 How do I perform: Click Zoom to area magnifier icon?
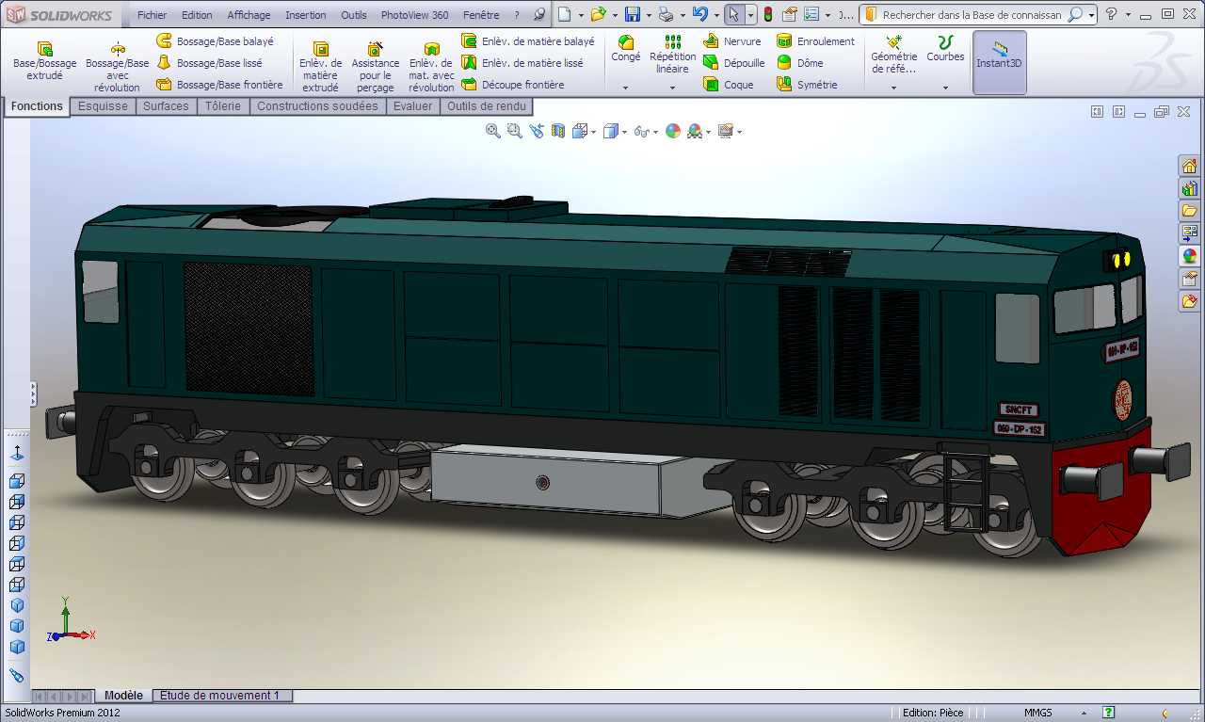pyautogui.click(x=514, y=131)
